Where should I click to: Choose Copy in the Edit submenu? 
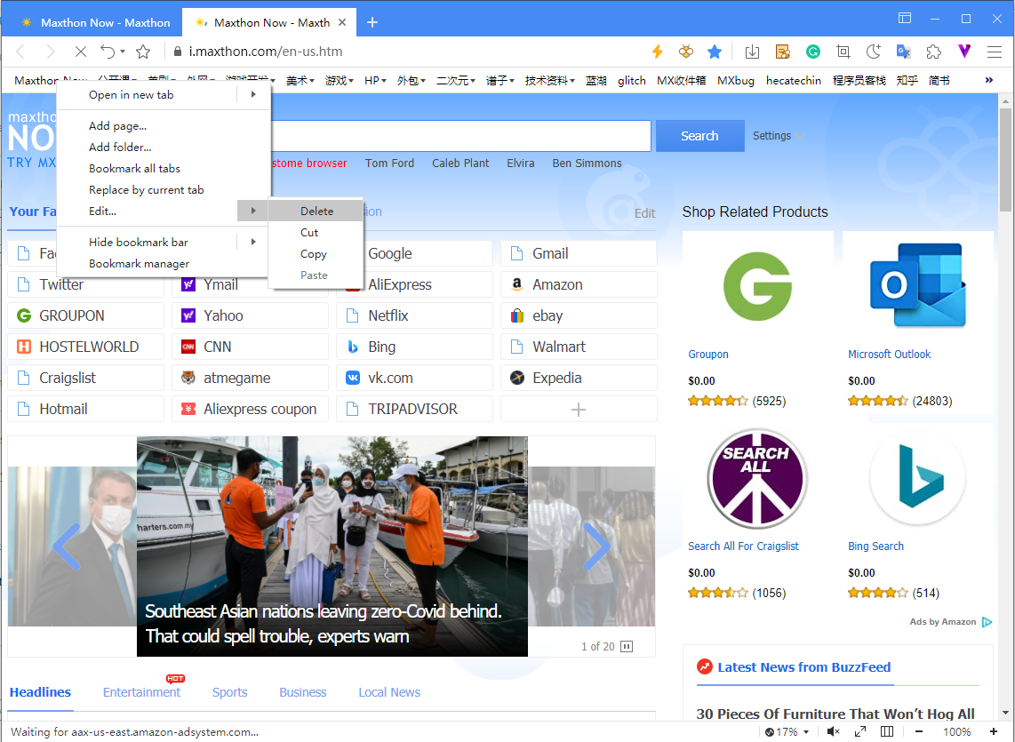coord(316,254)
